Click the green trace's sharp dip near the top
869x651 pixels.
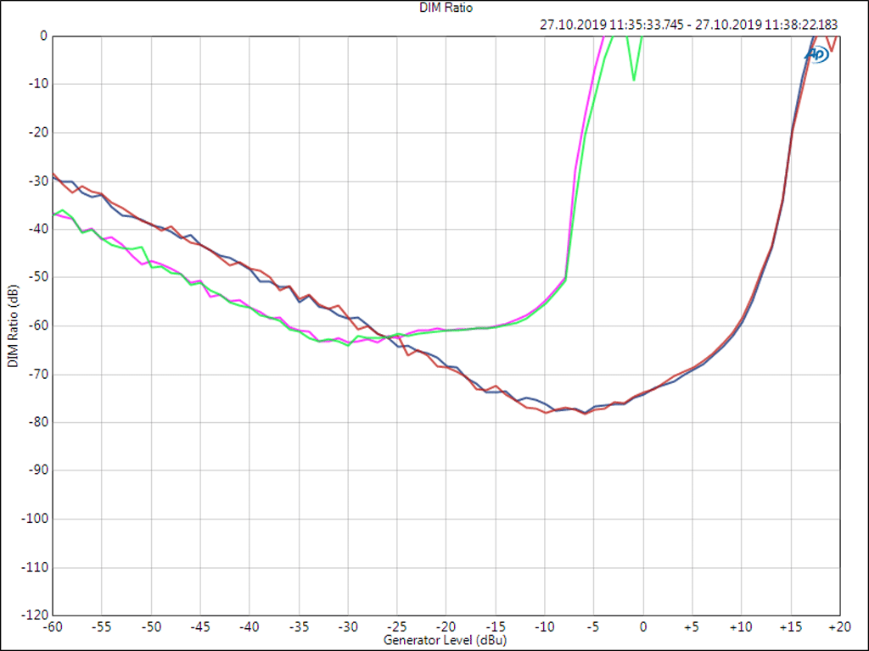coord(633,80)
